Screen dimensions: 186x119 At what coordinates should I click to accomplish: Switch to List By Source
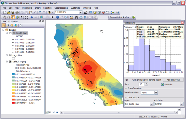(x=8, y=25)
